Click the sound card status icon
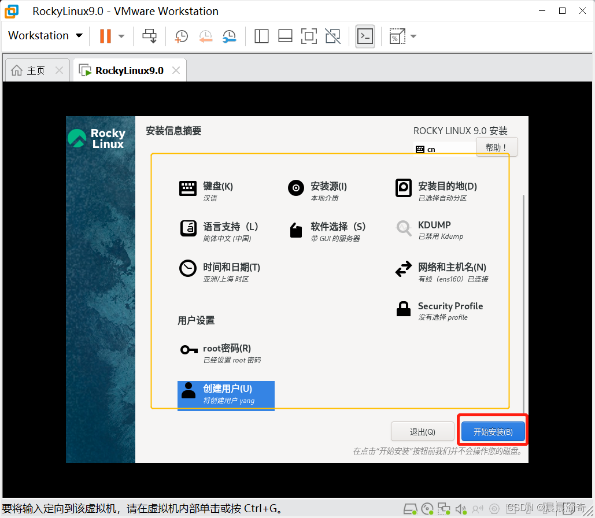This screenshot has height=518, width=595. (x=461, y=509)
